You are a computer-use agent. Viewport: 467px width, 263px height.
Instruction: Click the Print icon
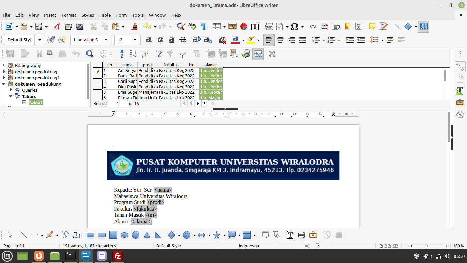68,26
